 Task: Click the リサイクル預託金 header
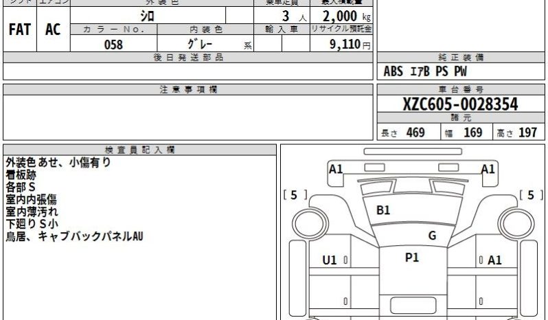pos(341,29)
